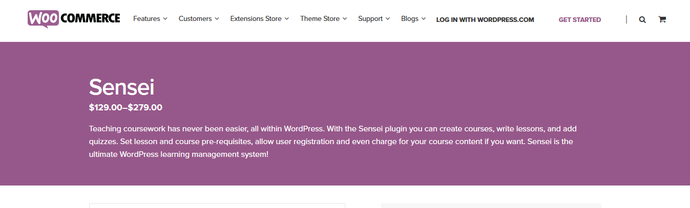Click the $129.00–$279.00 price text
Screen dimensions: 690x208
click(x=126, y=107)
